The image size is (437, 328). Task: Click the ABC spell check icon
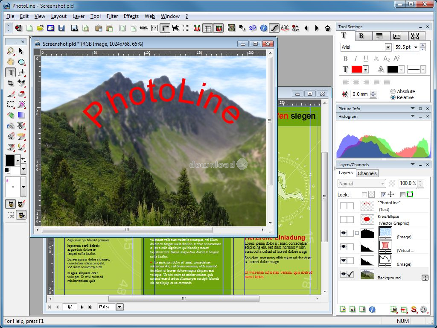[285, 28]
